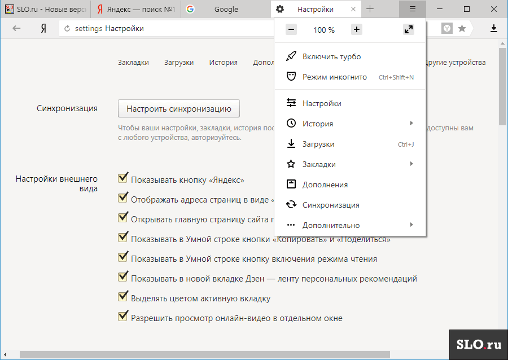
Task: Toggle Отображать адреса страниц checkbox
Action: (x=123, y=197)
